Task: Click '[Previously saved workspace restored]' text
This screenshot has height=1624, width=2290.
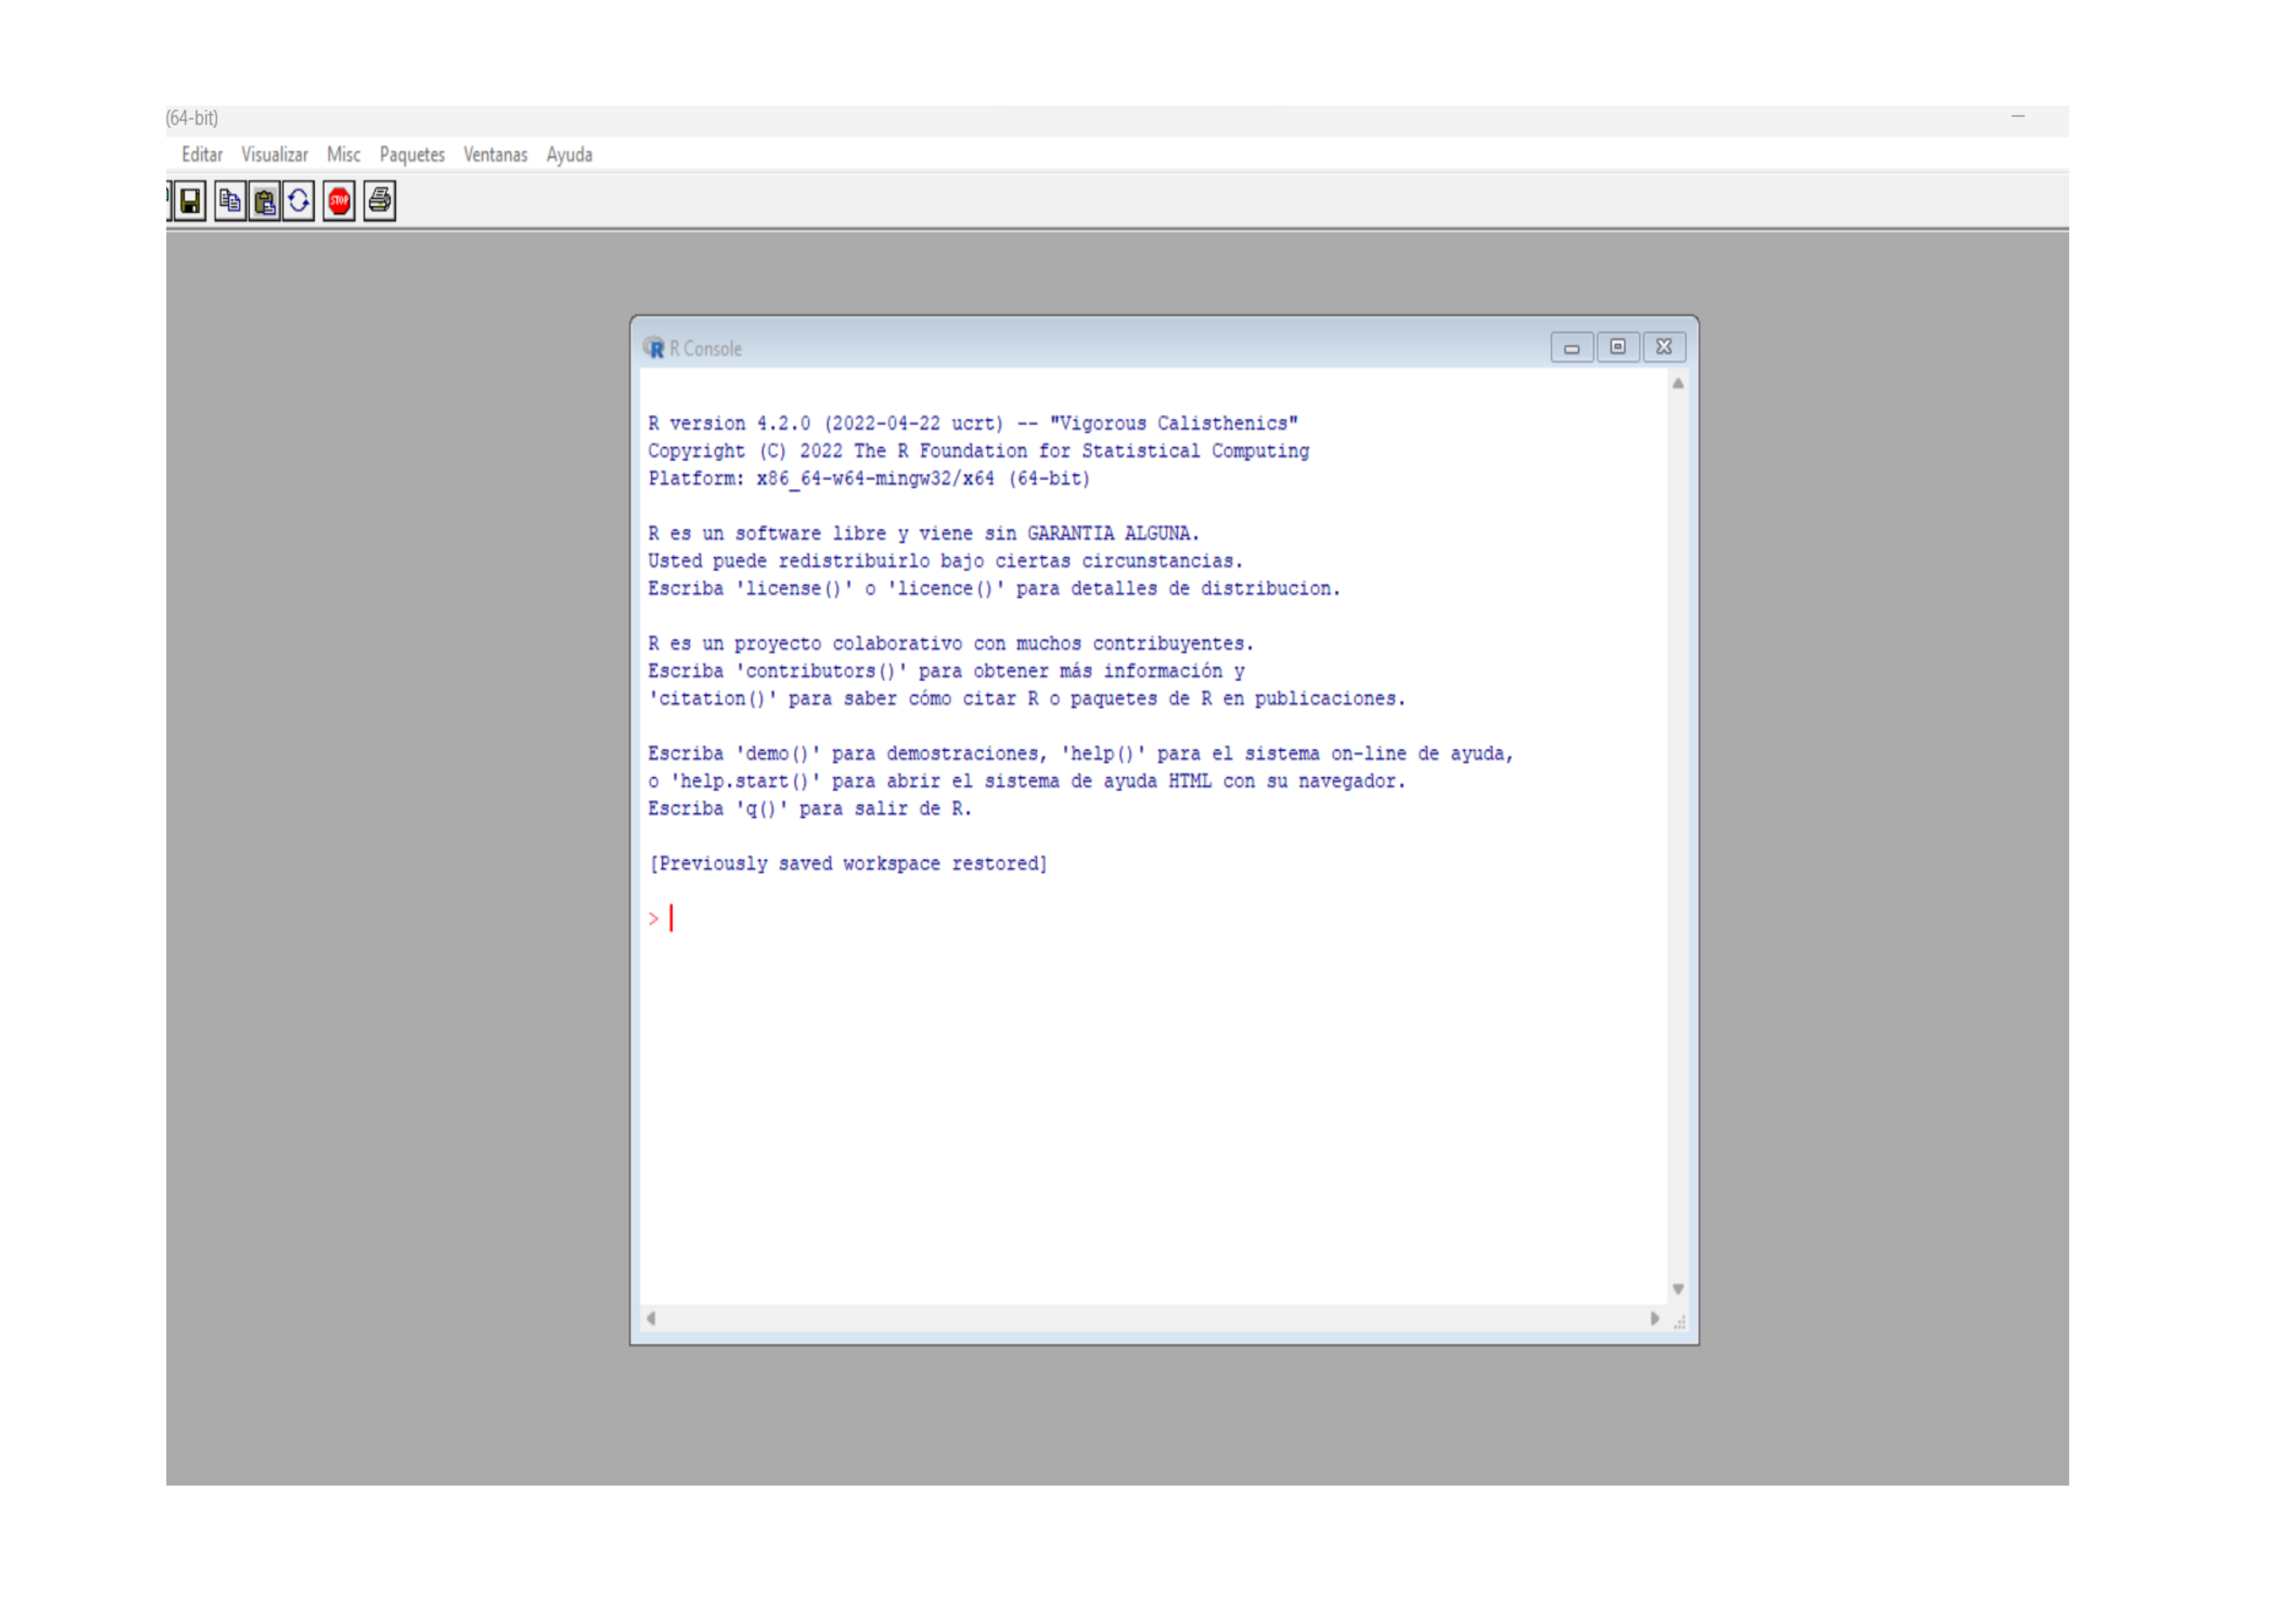Action: tap(848, 864)
